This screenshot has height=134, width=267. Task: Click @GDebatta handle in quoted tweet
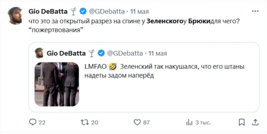coord(125,53)
